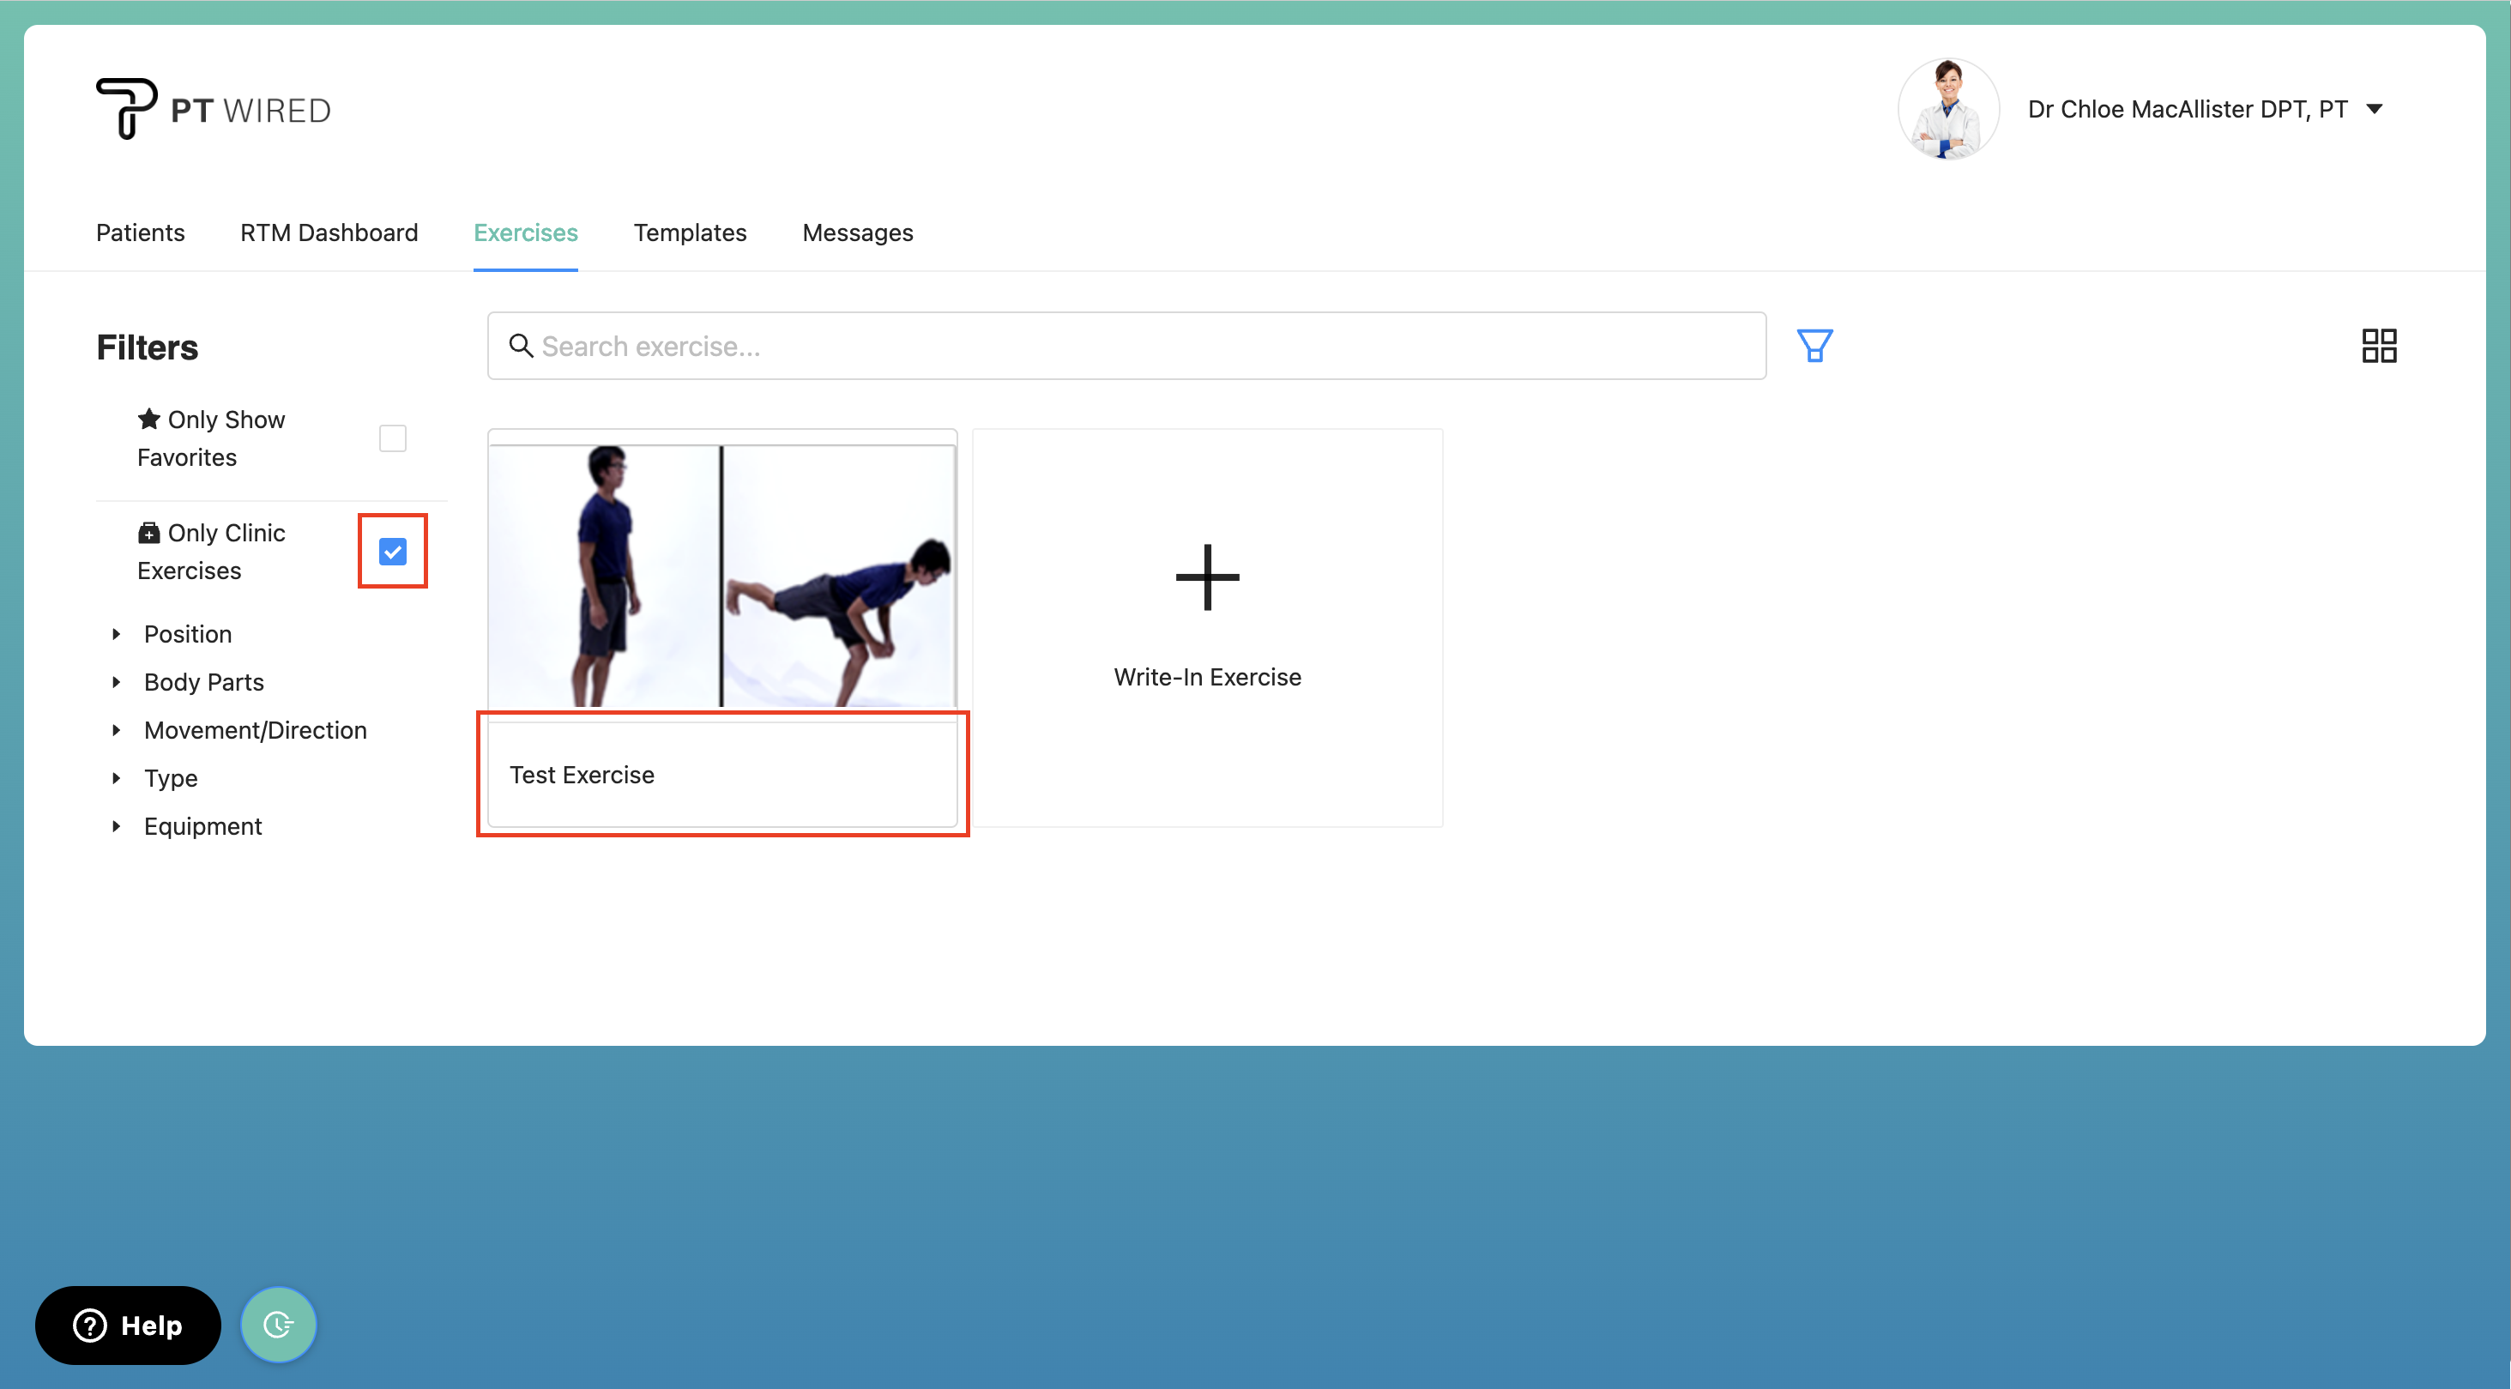Switch to the Templates tab
2511x1389 pixels.
690,232
